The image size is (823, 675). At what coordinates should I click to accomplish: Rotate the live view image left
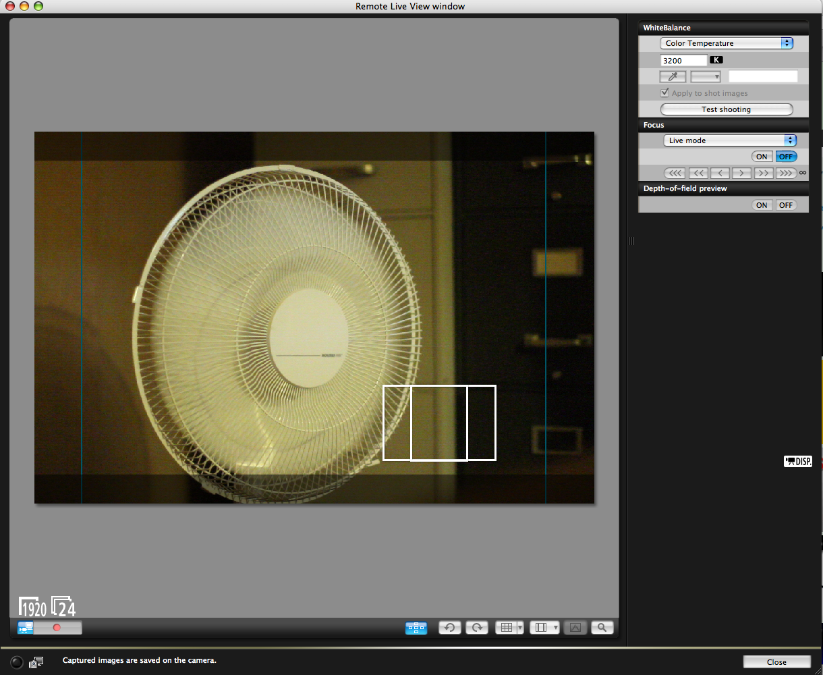click(x=449, y=628)
